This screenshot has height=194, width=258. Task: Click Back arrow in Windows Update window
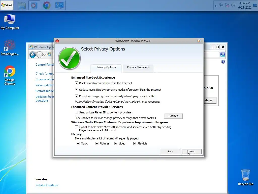[33, 55]
